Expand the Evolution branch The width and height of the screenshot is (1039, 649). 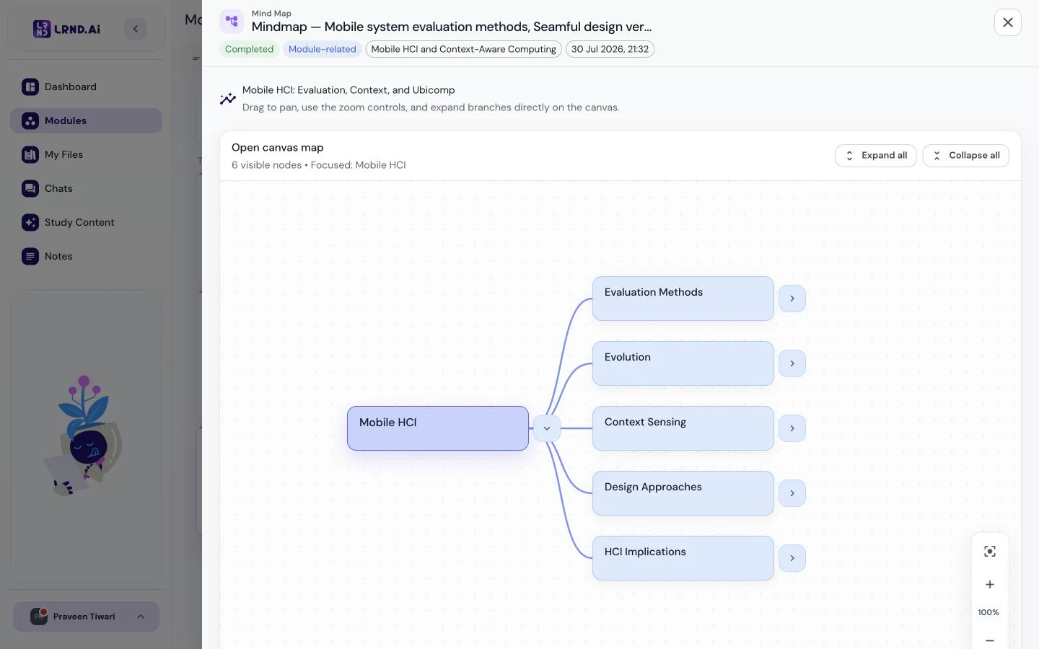coord(792,363)
